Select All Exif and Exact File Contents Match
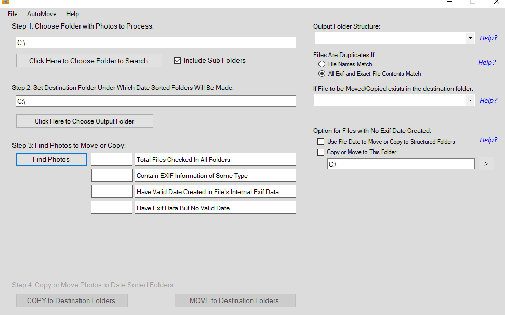Viewport: 505px width, 315px height. 322,74
